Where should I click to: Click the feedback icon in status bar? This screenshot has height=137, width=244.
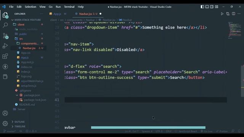(233, 131)
